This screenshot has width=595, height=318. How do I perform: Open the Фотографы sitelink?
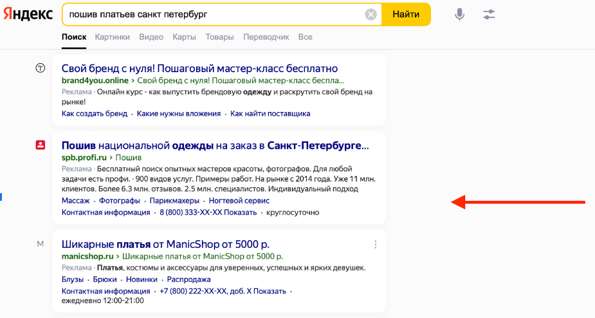pos(120,201)
